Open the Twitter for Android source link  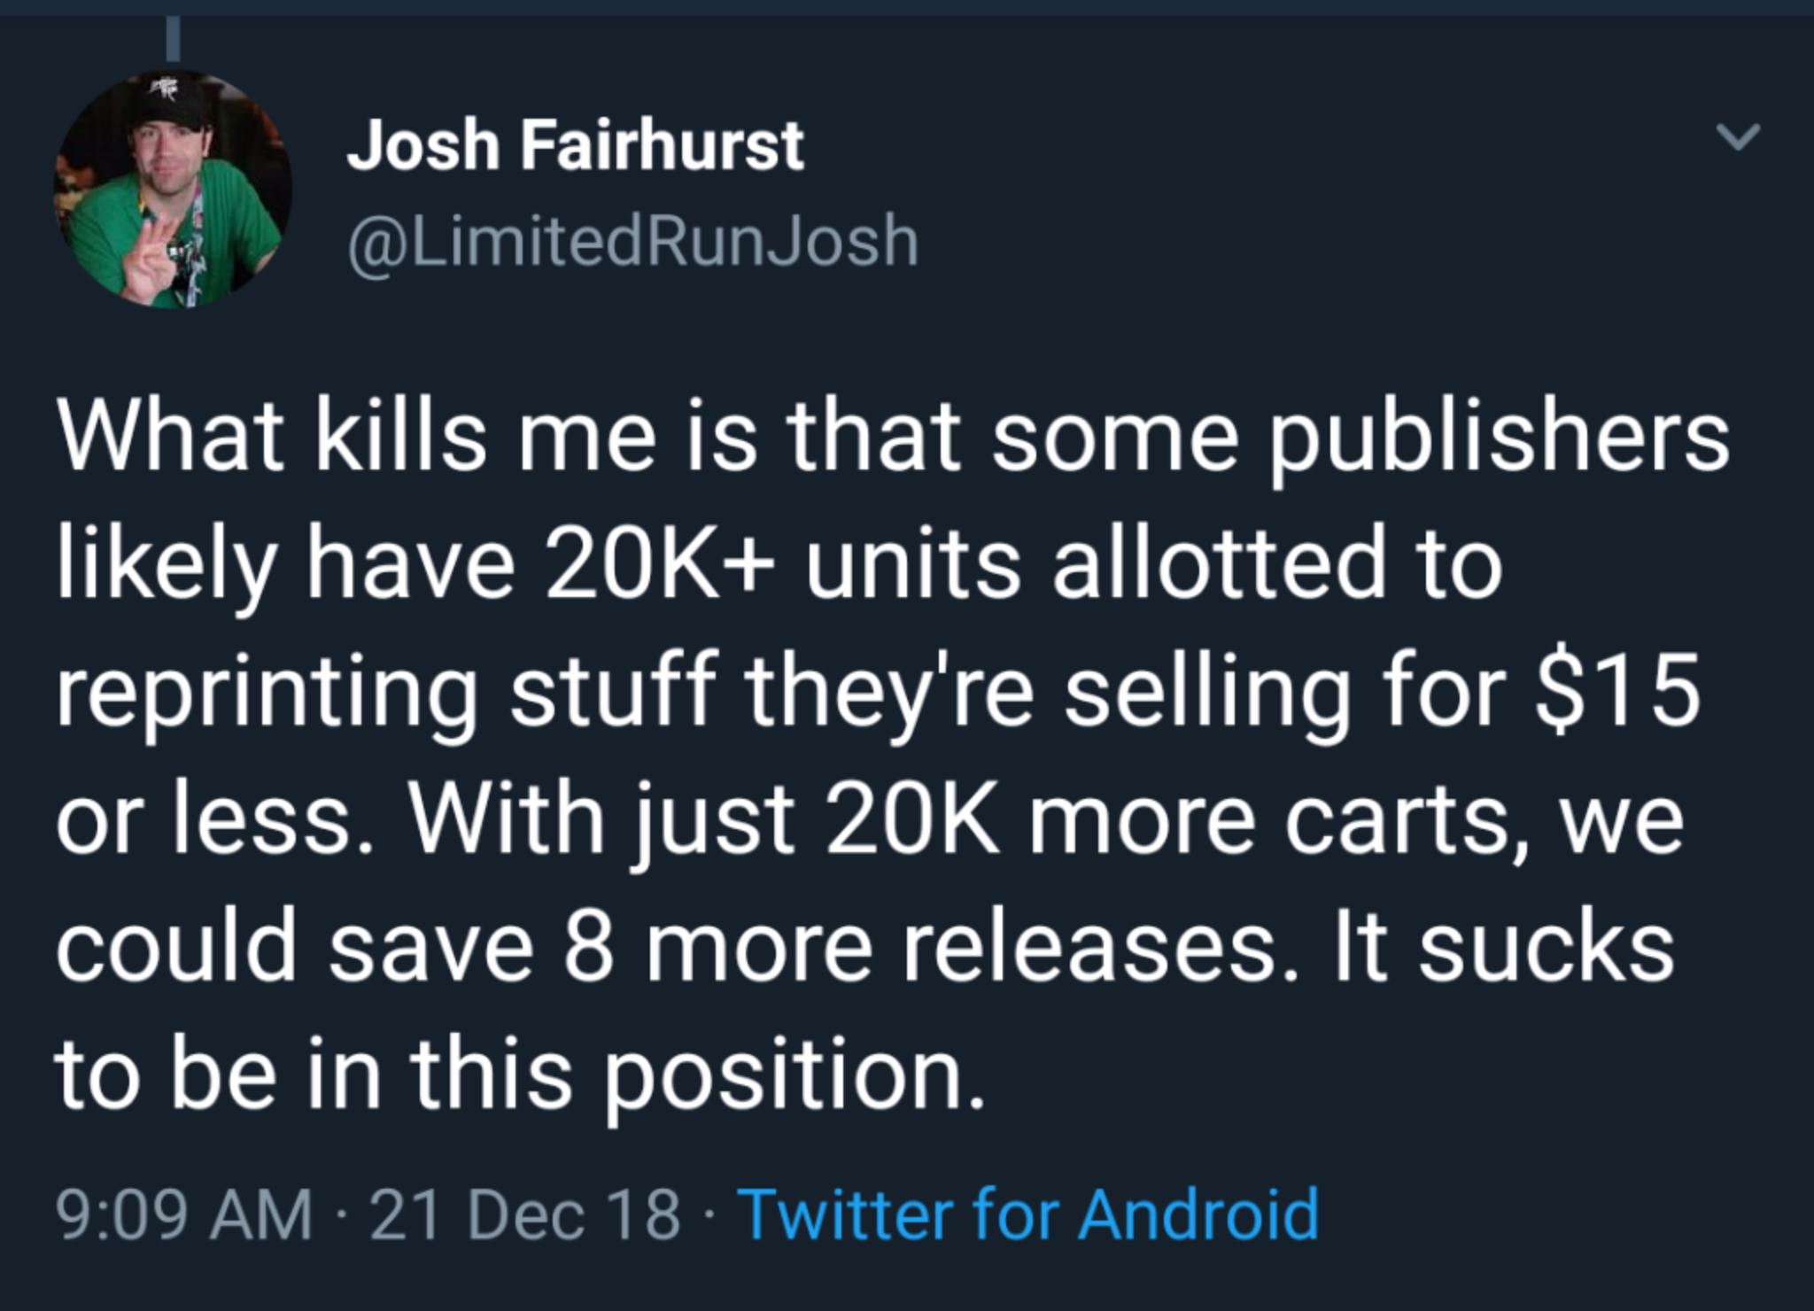point(1028,1214)
